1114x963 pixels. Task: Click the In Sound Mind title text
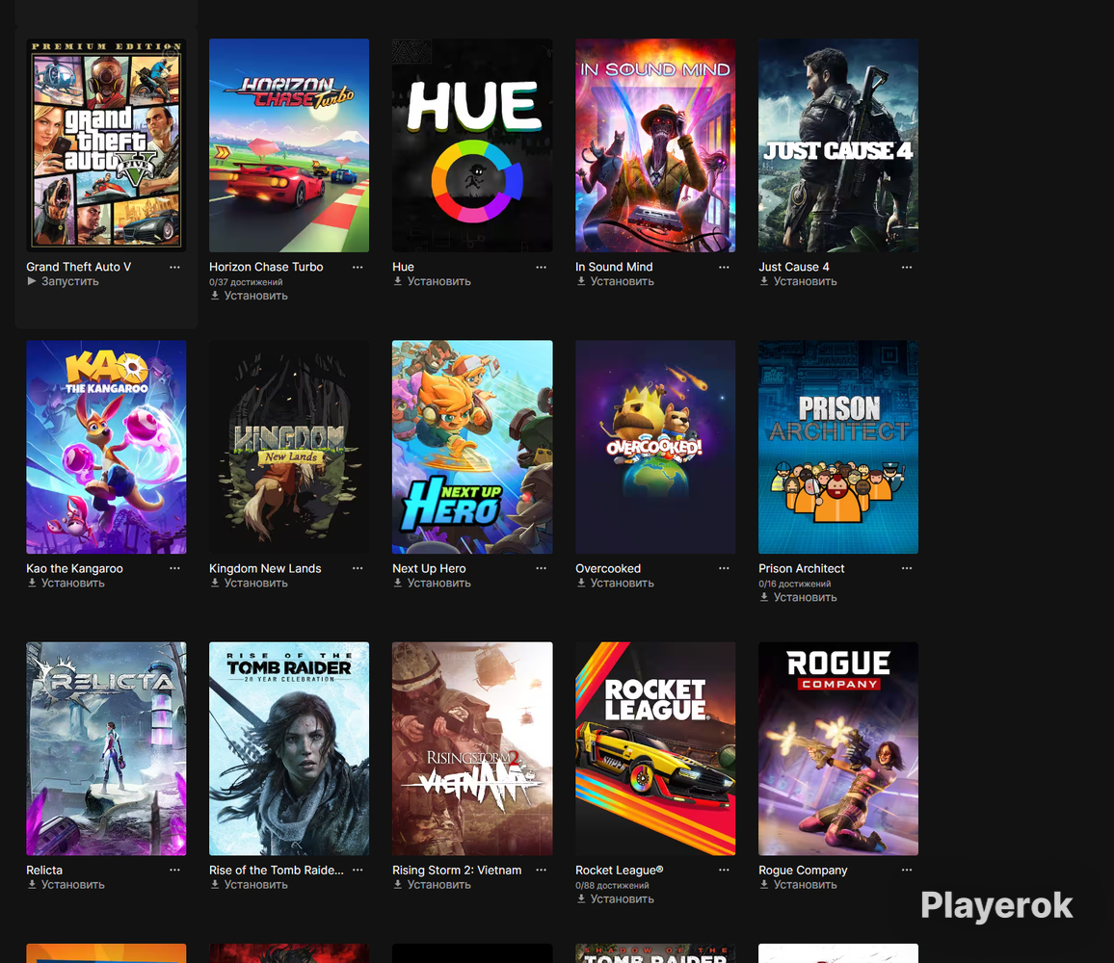[614, 267]
